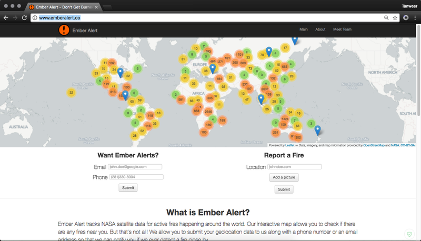Click the site information icon in address bar
Viewport: 421px width, 241px height.
pyautogui.click(x=35, y=17)
